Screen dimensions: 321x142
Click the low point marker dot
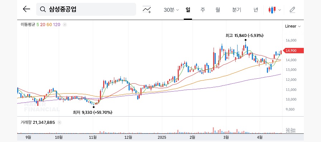click(94, 107)
